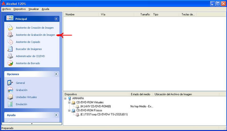The height and width of the screenshot is (131, 227).
Task: Collapse the Ayuda panel
Action: click(x=56, y=115)
